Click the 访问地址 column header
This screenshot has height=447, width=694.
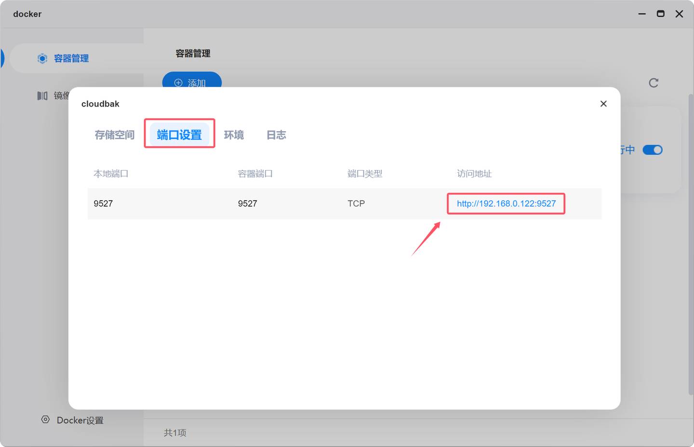pyautogui.click(x=474, y=174)
